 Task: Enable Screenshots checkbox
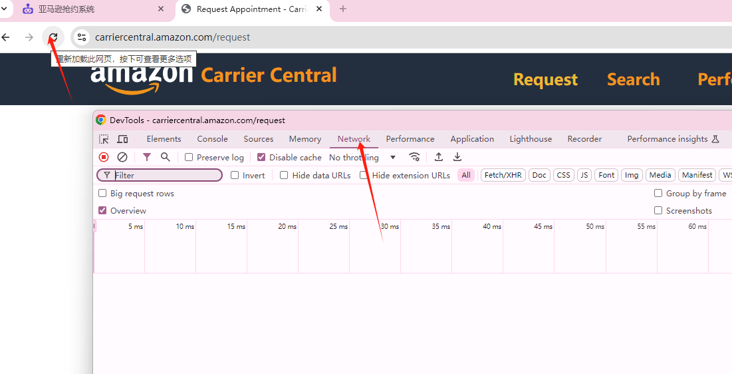(x=658, y=210)
